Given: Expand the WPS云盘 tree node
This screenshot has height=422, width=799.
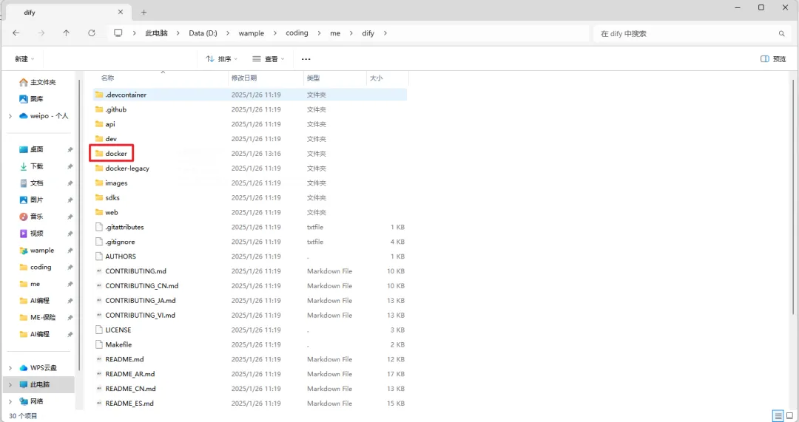Looking at the screenshot, I should pos(10,368).
